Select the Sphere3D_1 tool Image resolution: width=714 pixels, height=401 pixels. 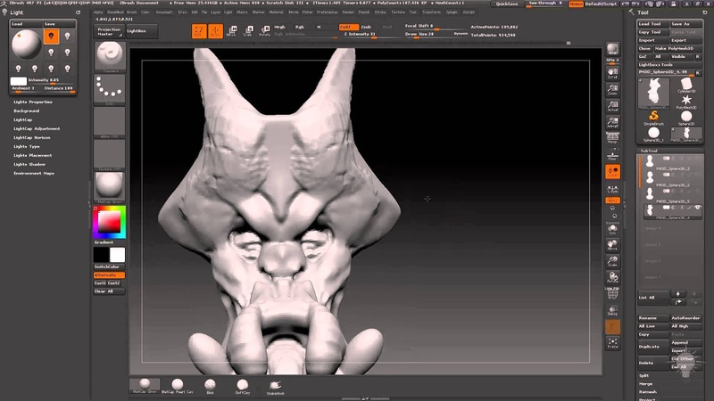click(653, 135)
